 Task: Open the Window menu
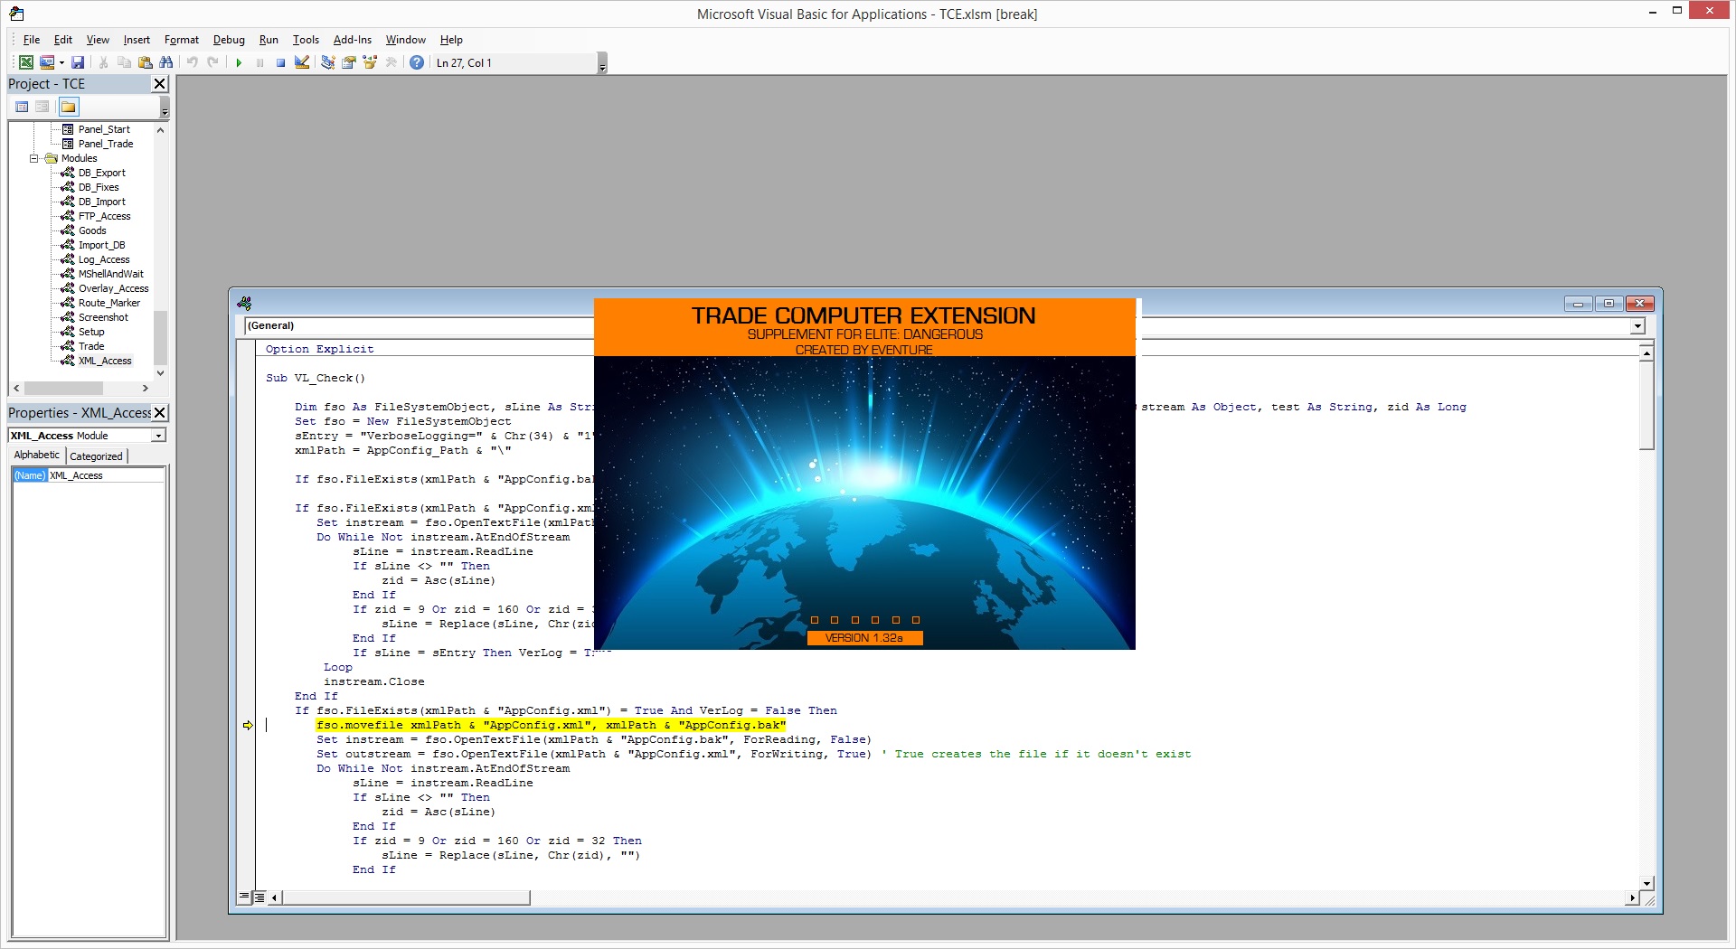tap(406, 40)
